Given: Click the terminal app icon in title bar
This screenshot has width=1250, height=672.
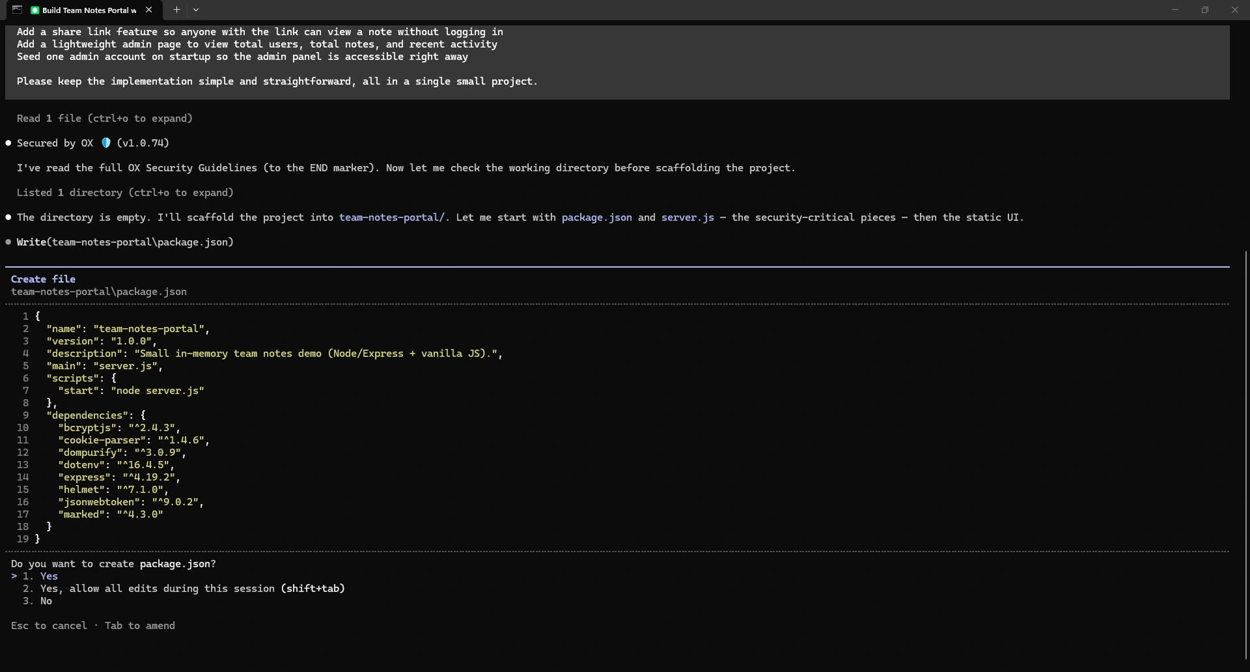Looking at the screenshot, I should pos(17,10).
